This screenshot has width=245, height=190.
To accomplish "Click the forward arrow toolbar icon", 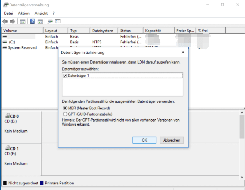I will [x=12, y=21].
